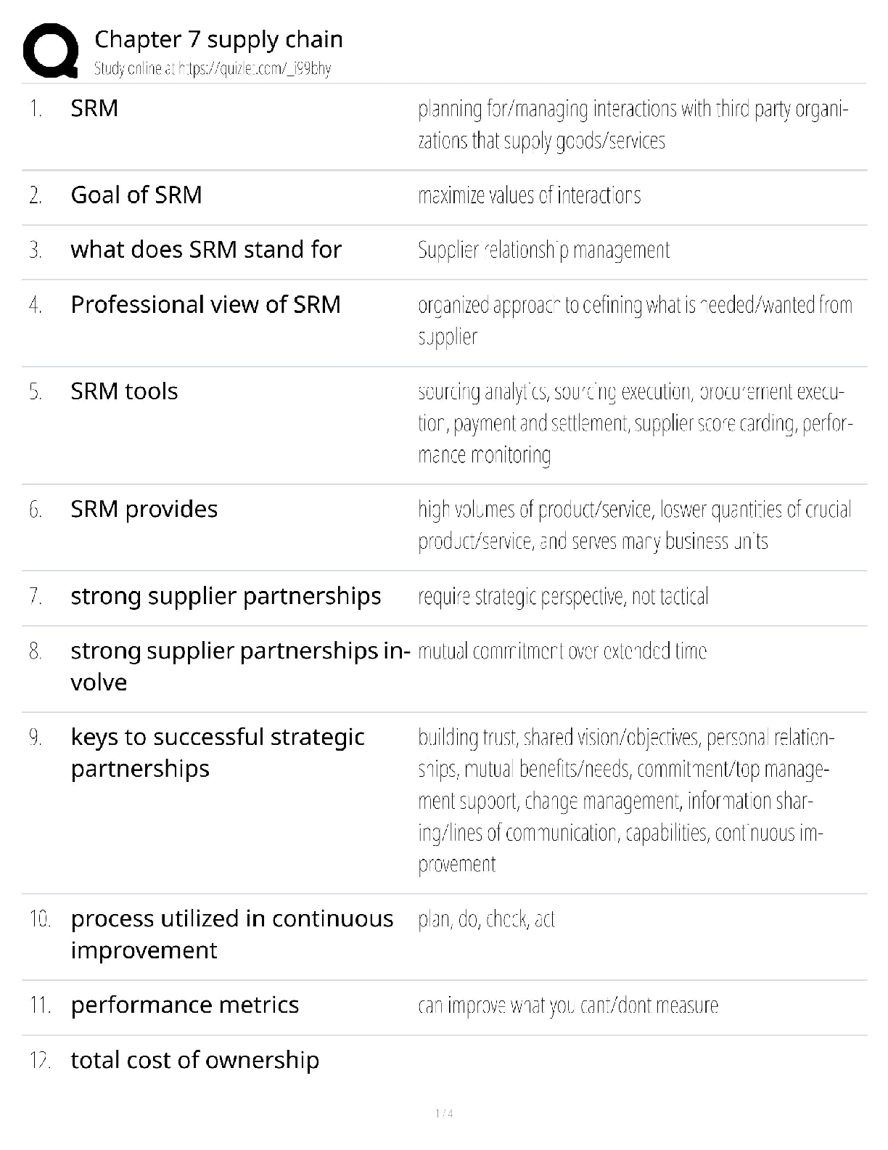Image resolution: width=888 pixels, height=1150 pixels.
Task: Select the mutual commitment over extended time text
Action: pos(562,651)
